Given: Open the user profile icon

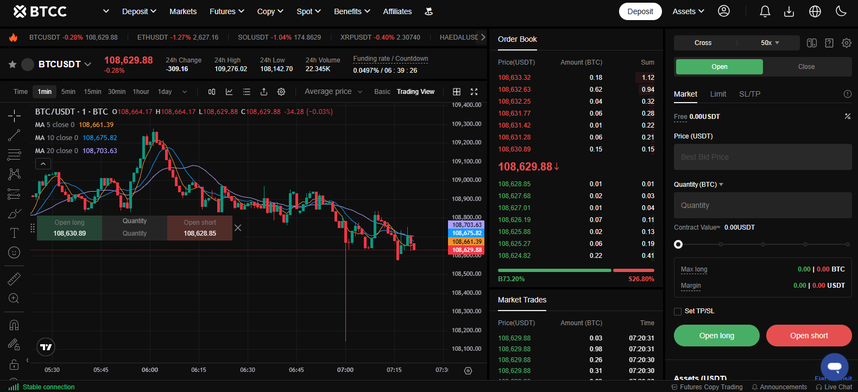Looking at the screenshot, I should pyautogui.click(x=724, y=11).
